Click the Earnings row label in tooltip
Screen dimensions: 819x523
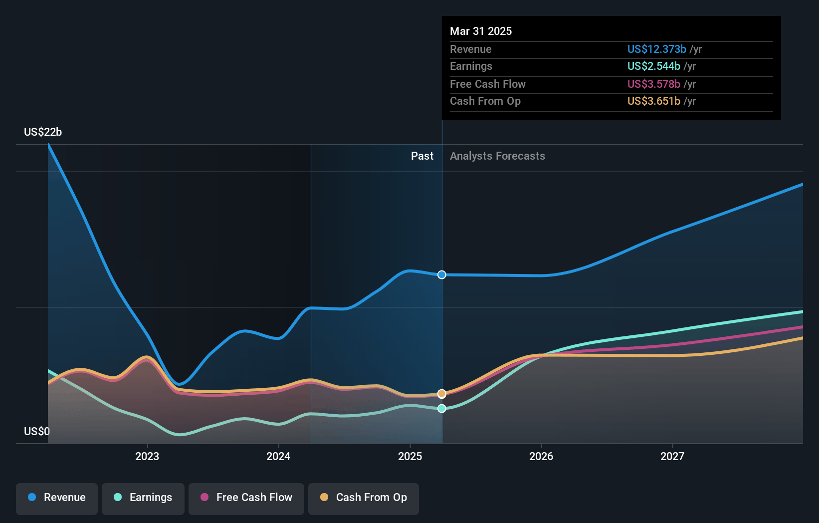(471, 66)
